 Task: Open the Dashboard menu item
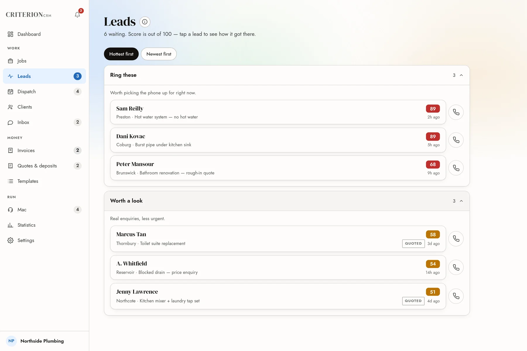(45, 34)
